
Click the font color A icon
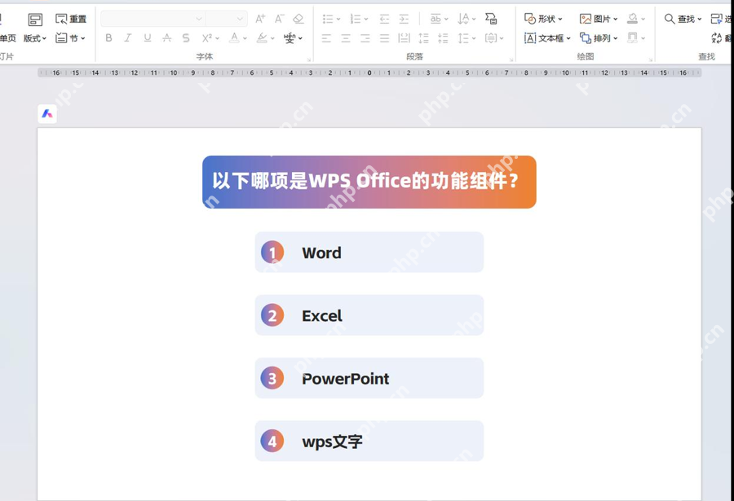click(x=234, y=38)
